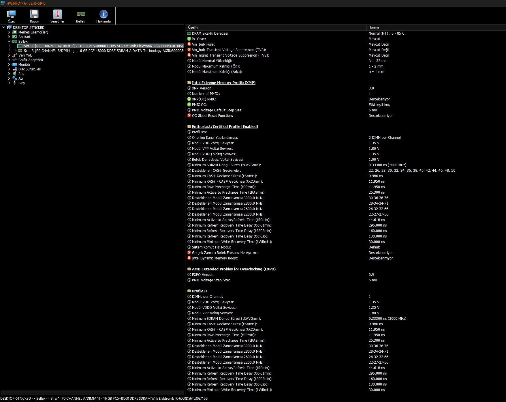The height and width of the screenshot is (402, 506).
Task: Click the 30-36-36-76 value under Enthusiast profile
Action: tap(378, 198)
